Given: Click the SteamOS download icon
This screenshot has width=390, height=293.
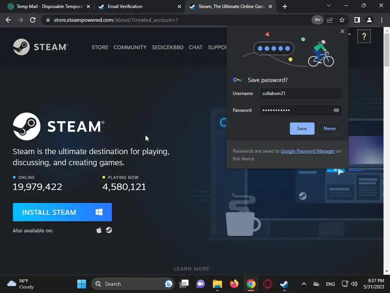Looking at the screenshot, I should click(109, 230).
